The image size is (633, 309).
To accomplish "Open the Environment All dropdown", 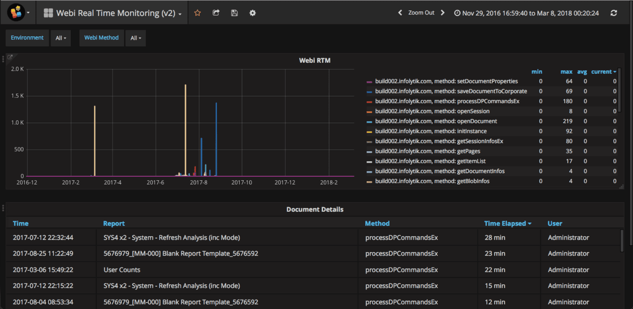I will click(60, 38).
